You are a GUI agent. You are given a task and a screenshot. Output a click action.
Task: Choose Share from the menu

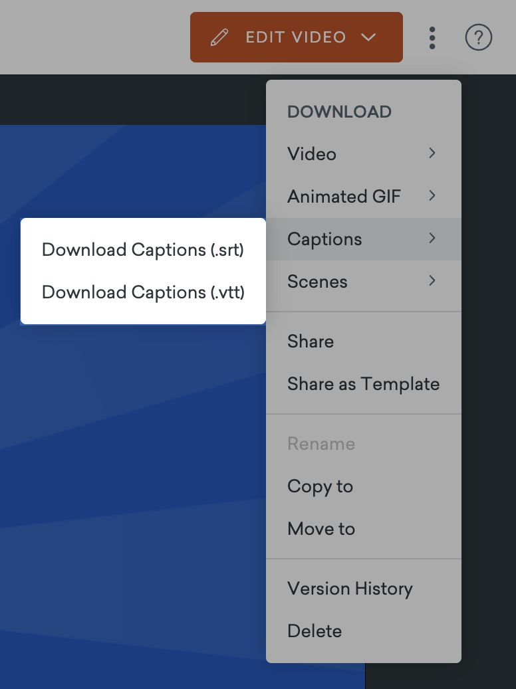(x=363, y=342)
